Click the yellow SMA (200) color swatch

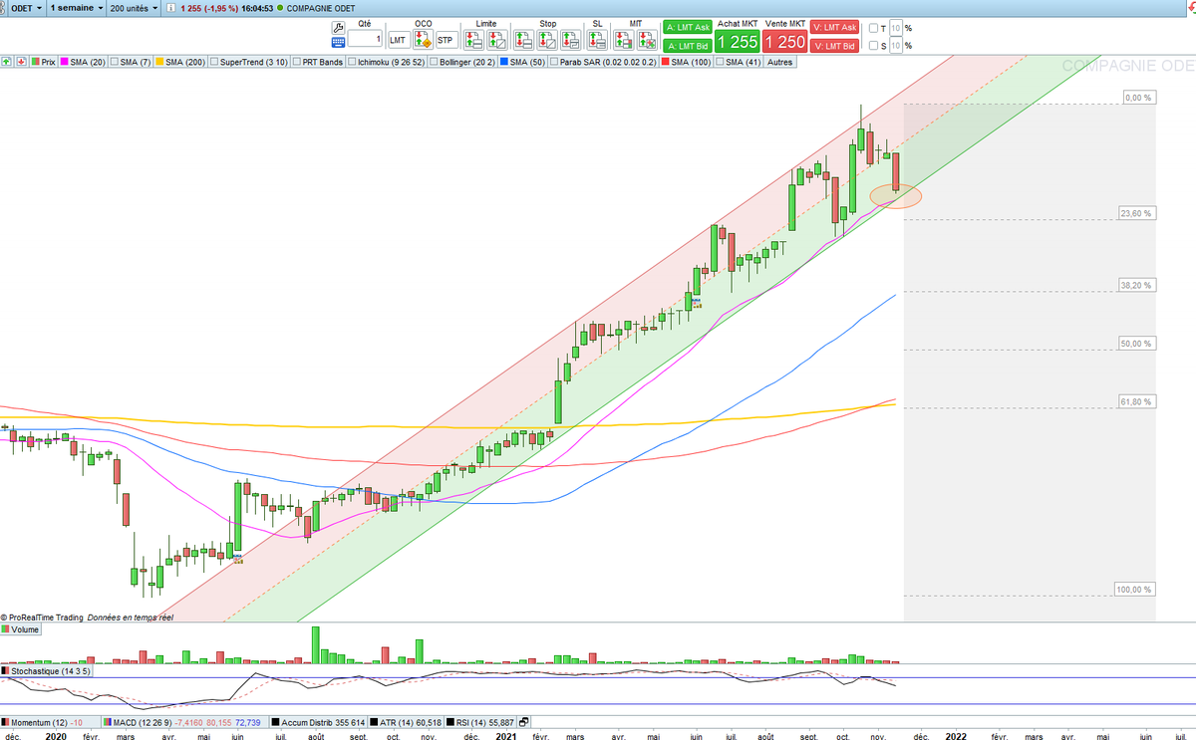pos(159,61)
